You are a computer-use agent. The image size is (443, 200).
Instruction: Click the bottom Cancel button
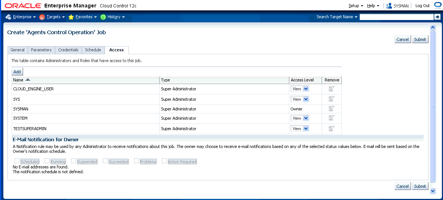click(x=402, y=186)
